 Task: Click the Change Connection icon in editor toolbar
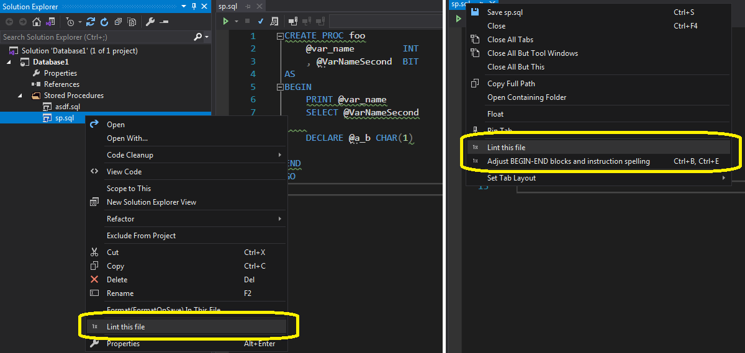click(320, 21)
